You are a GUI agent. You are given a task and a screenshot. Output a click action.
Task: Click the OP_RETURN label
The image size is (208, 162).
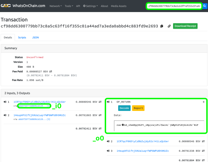tap(124, 102)
